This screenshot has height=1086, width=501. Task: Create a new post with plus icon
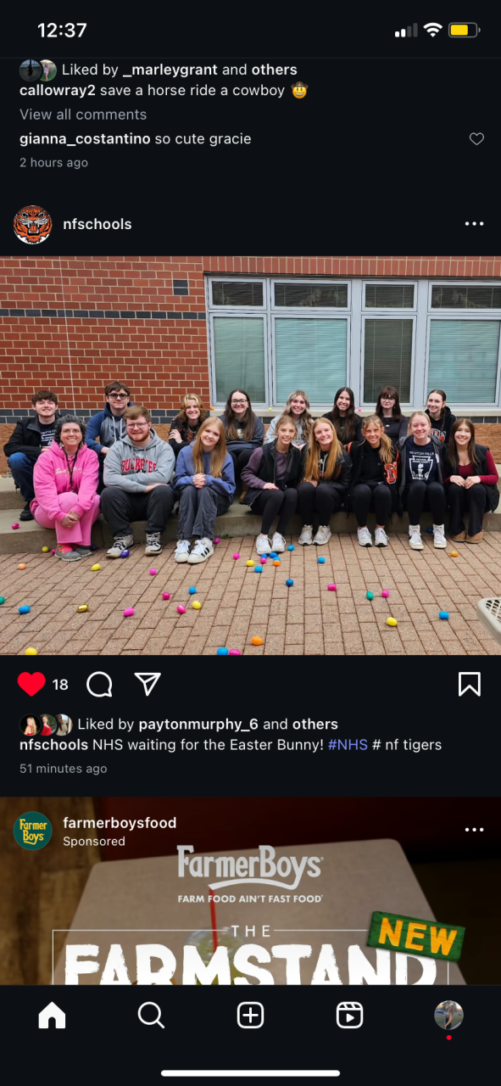(x=250, y=1015)
